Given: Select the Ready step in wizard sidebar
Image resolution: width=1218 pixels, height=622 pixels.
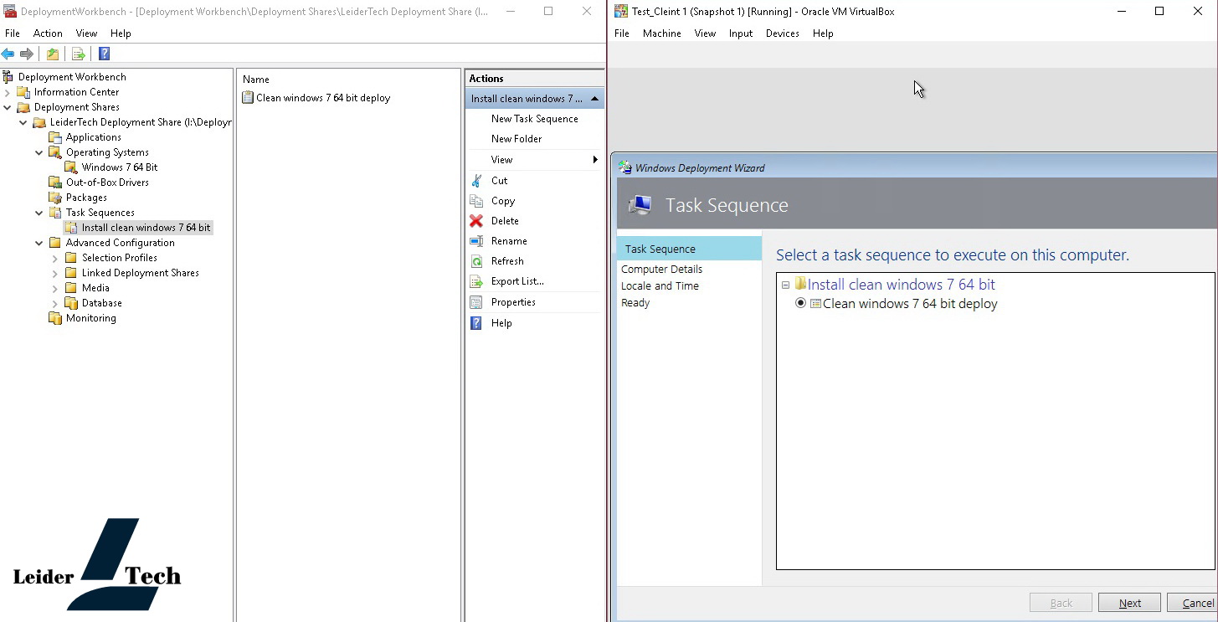Looking at the screenshot, I should tap(635, 302).
